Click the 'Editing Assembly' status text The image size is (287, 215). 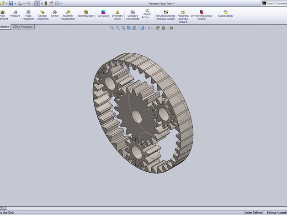coord(276,212)
